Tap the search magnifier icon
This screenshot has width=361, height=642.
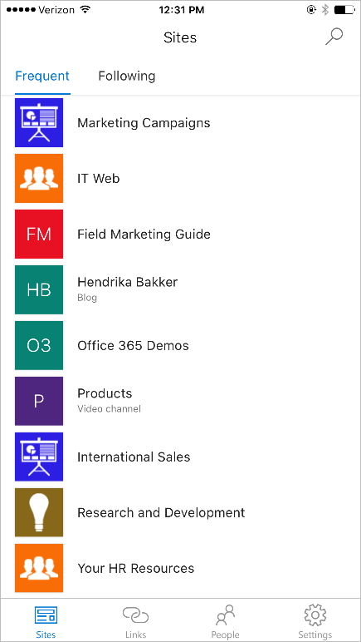tap(334, 37)
